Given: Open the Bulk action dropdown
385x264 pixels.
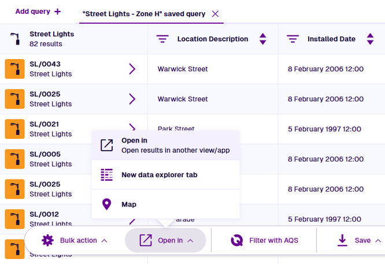Looking at the screenshot, I should tap(75, 240).
